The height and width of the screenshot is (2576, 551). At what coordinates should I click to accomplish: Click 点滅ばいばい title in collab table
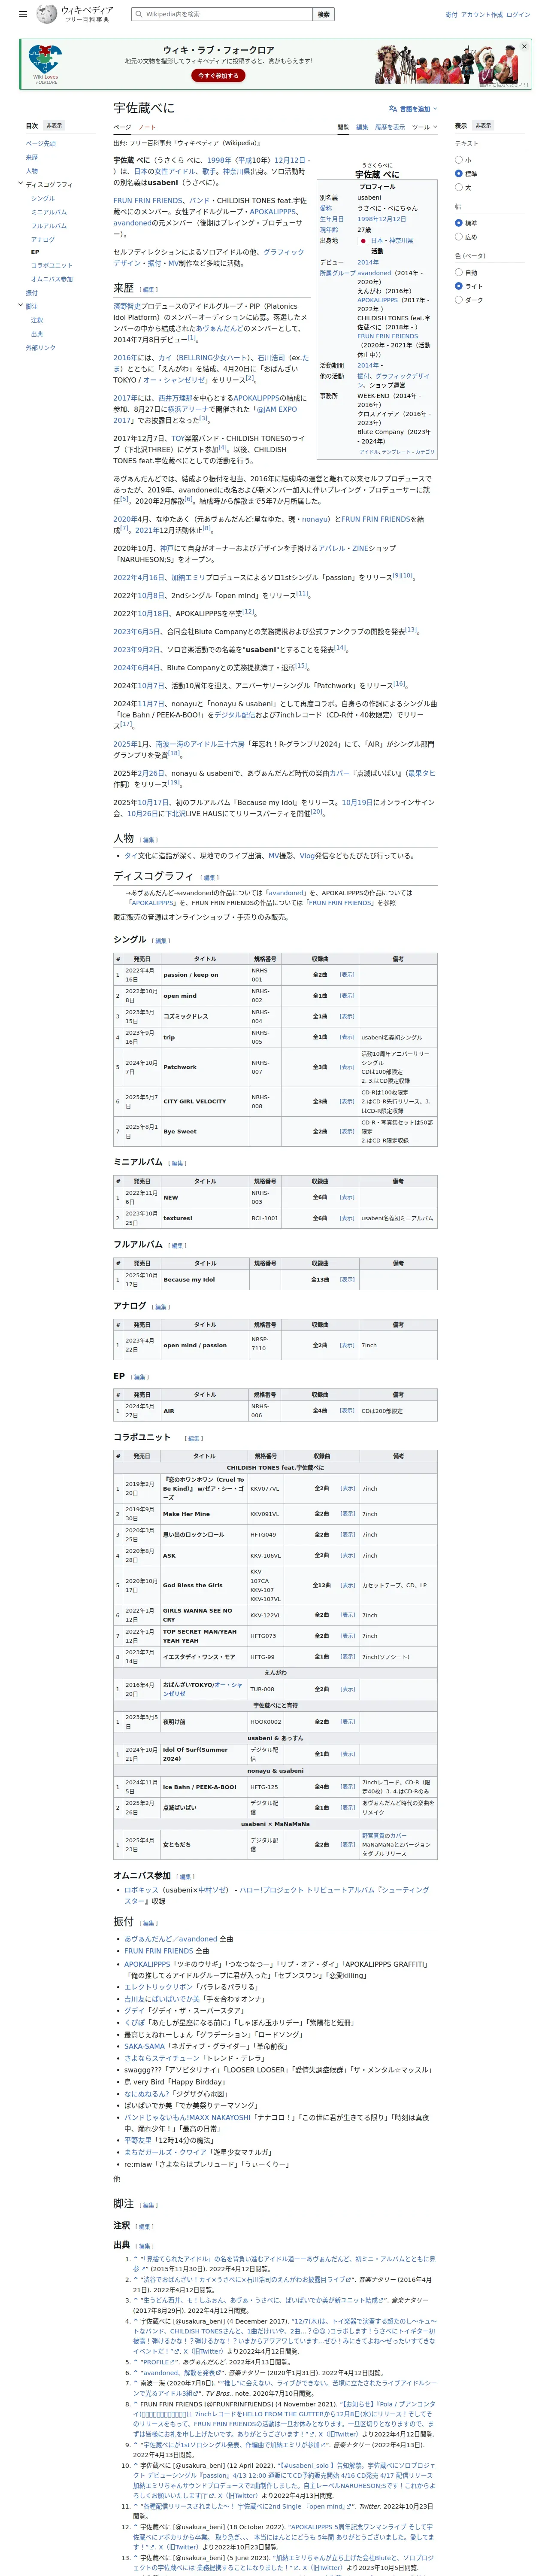click(x=180, y=1807)
